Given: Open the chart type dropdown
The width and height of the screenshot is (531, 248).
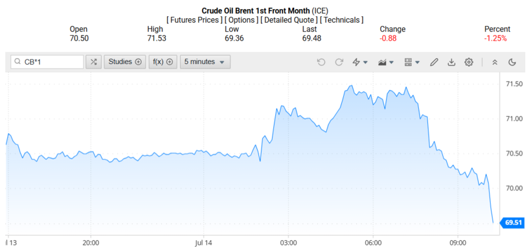Looking at the screenshot, I should (x=386, y=62).
